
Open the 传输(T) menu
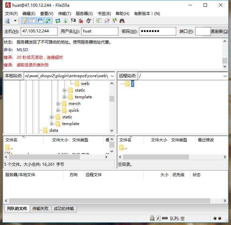click(65, 14)
